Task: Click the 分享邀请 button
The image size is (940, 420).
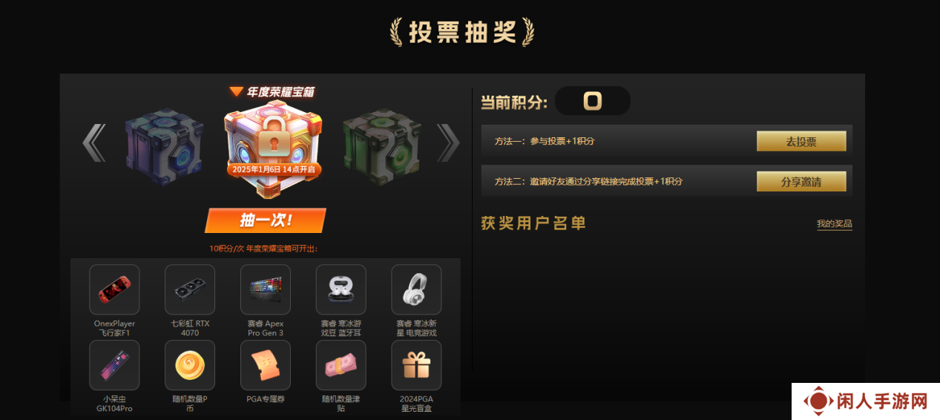Action: [801, 181]
